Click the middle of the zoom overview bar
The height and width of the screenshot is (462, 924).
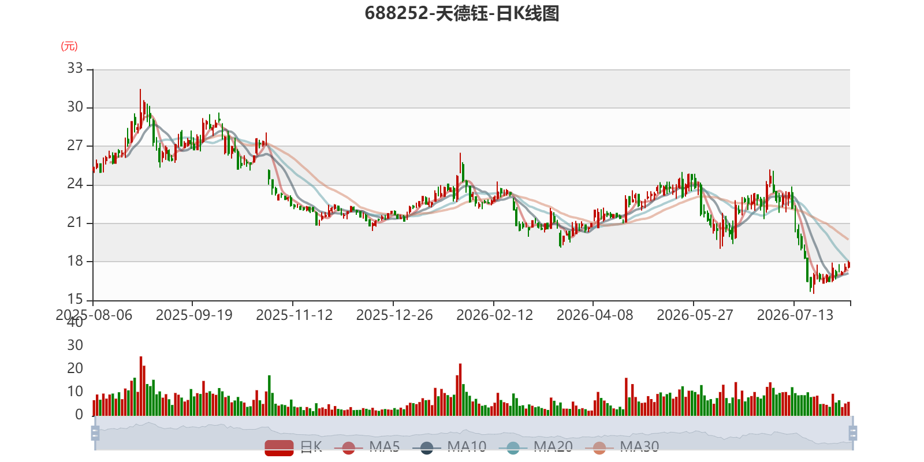[474, 433]
